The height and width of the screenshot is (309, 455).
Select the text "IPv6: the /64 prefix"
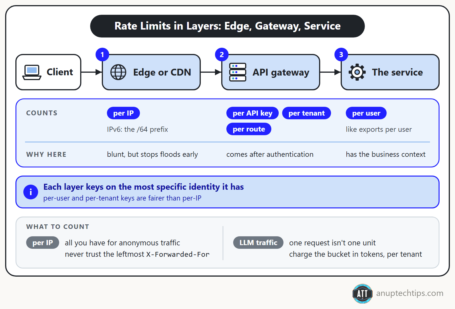137,130
